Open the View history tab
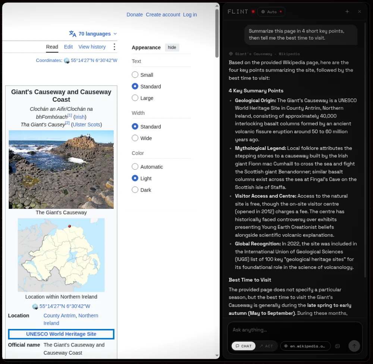The image size is (373, 364). click(92, 47)
